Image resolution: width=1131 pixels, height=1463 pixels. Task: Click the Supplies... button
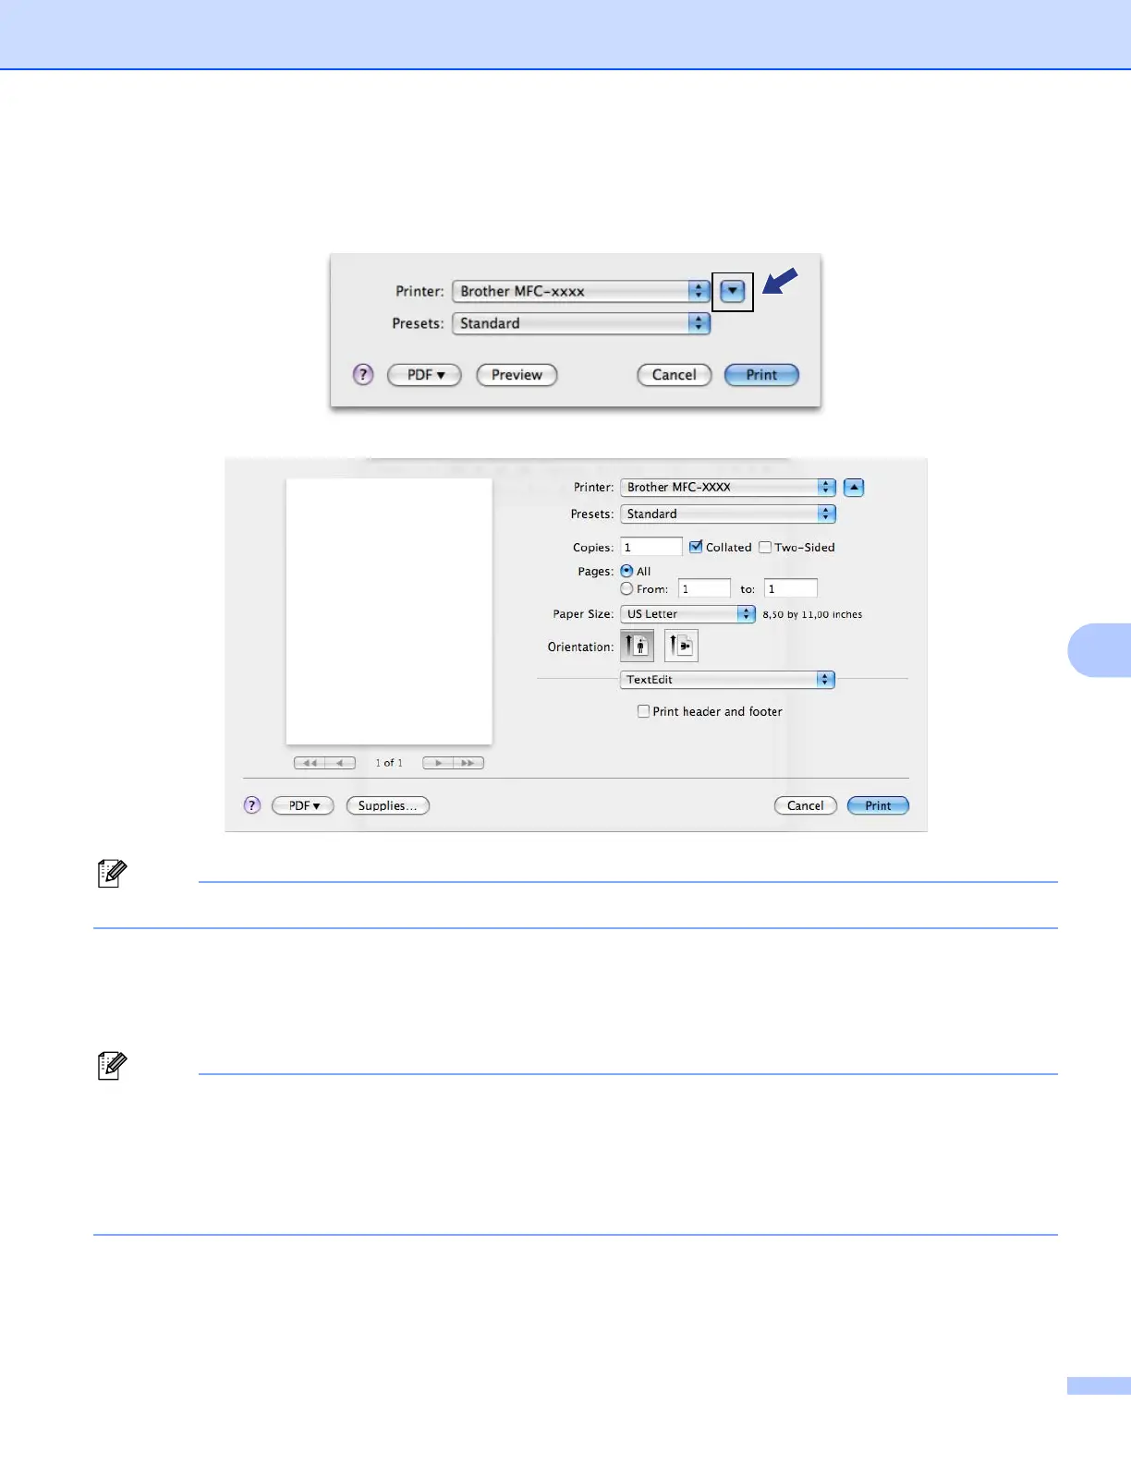[387, 805]
